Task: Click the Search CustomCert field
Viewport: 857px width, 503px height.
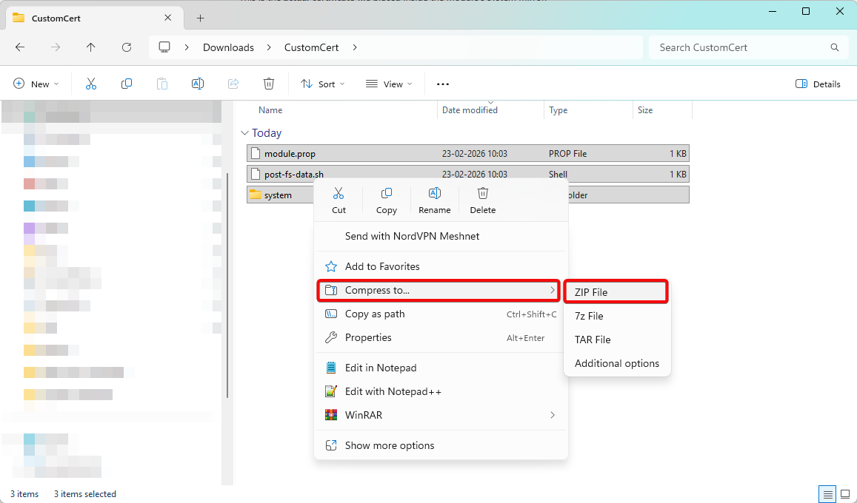Action: pos(741,47)
